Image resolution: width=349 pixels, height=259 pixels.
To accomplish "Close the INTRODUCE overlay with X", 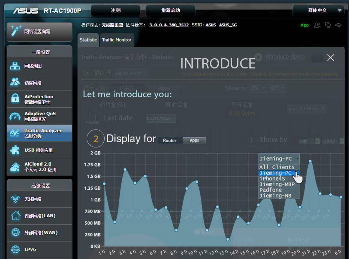I will (331, 58).
